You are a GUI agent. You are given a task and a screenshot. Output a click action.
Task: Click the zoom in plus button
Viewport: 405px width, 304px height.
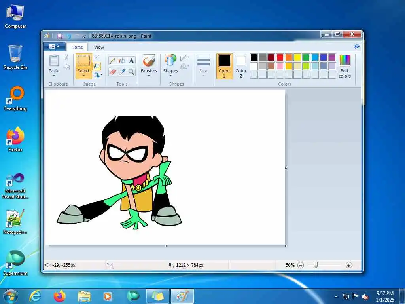pos(349,265)
